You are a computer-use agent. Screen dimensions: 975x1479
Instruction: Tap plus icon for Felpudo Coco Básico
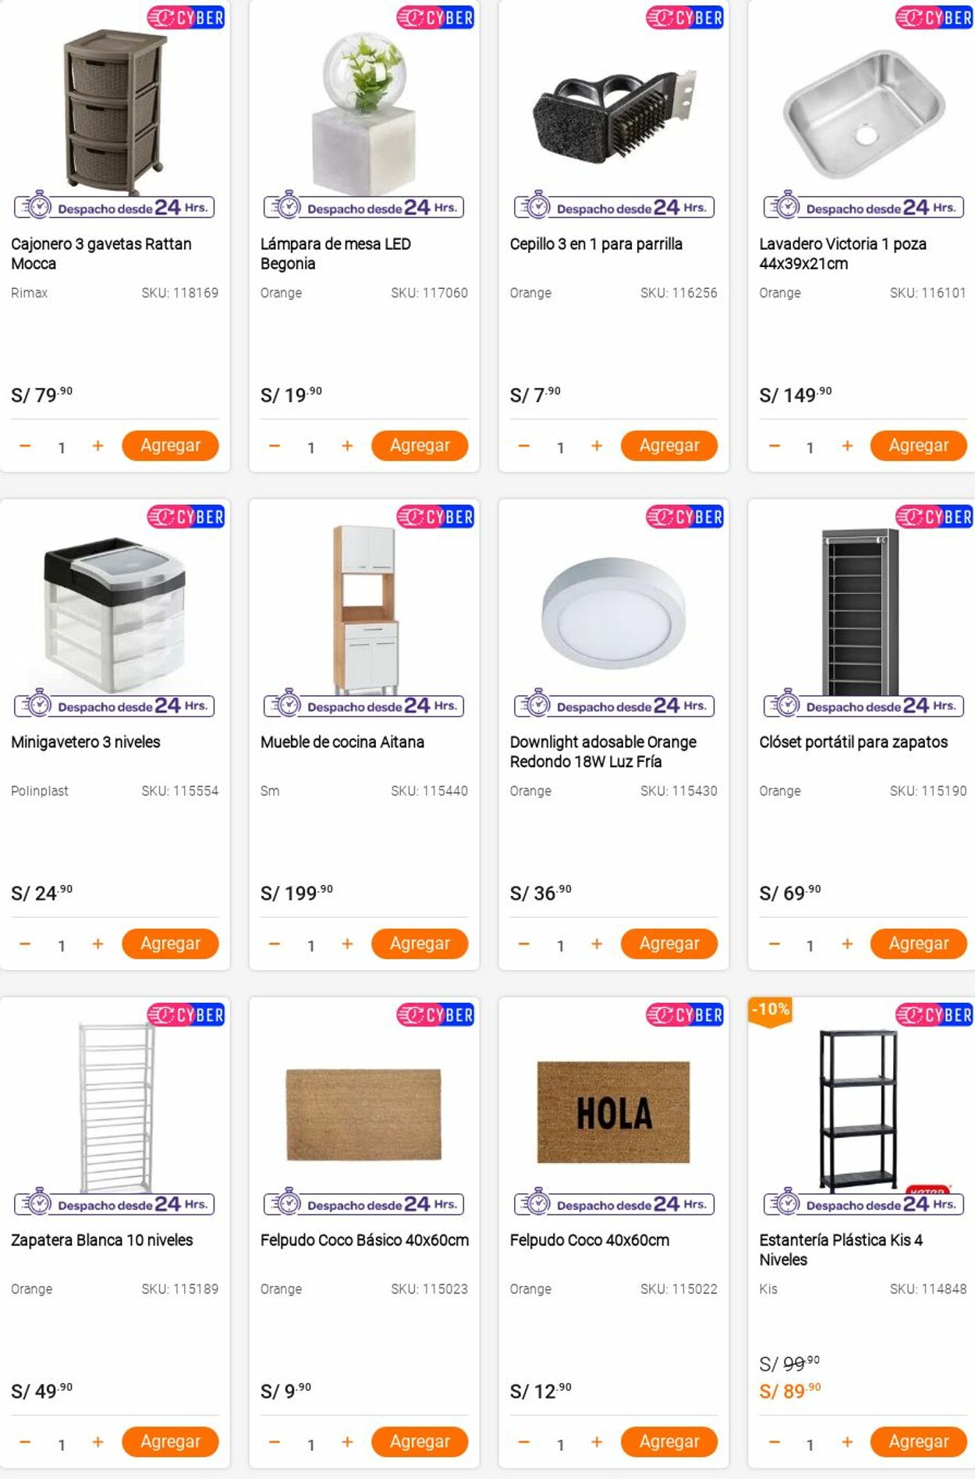(x=347, y=1442)
